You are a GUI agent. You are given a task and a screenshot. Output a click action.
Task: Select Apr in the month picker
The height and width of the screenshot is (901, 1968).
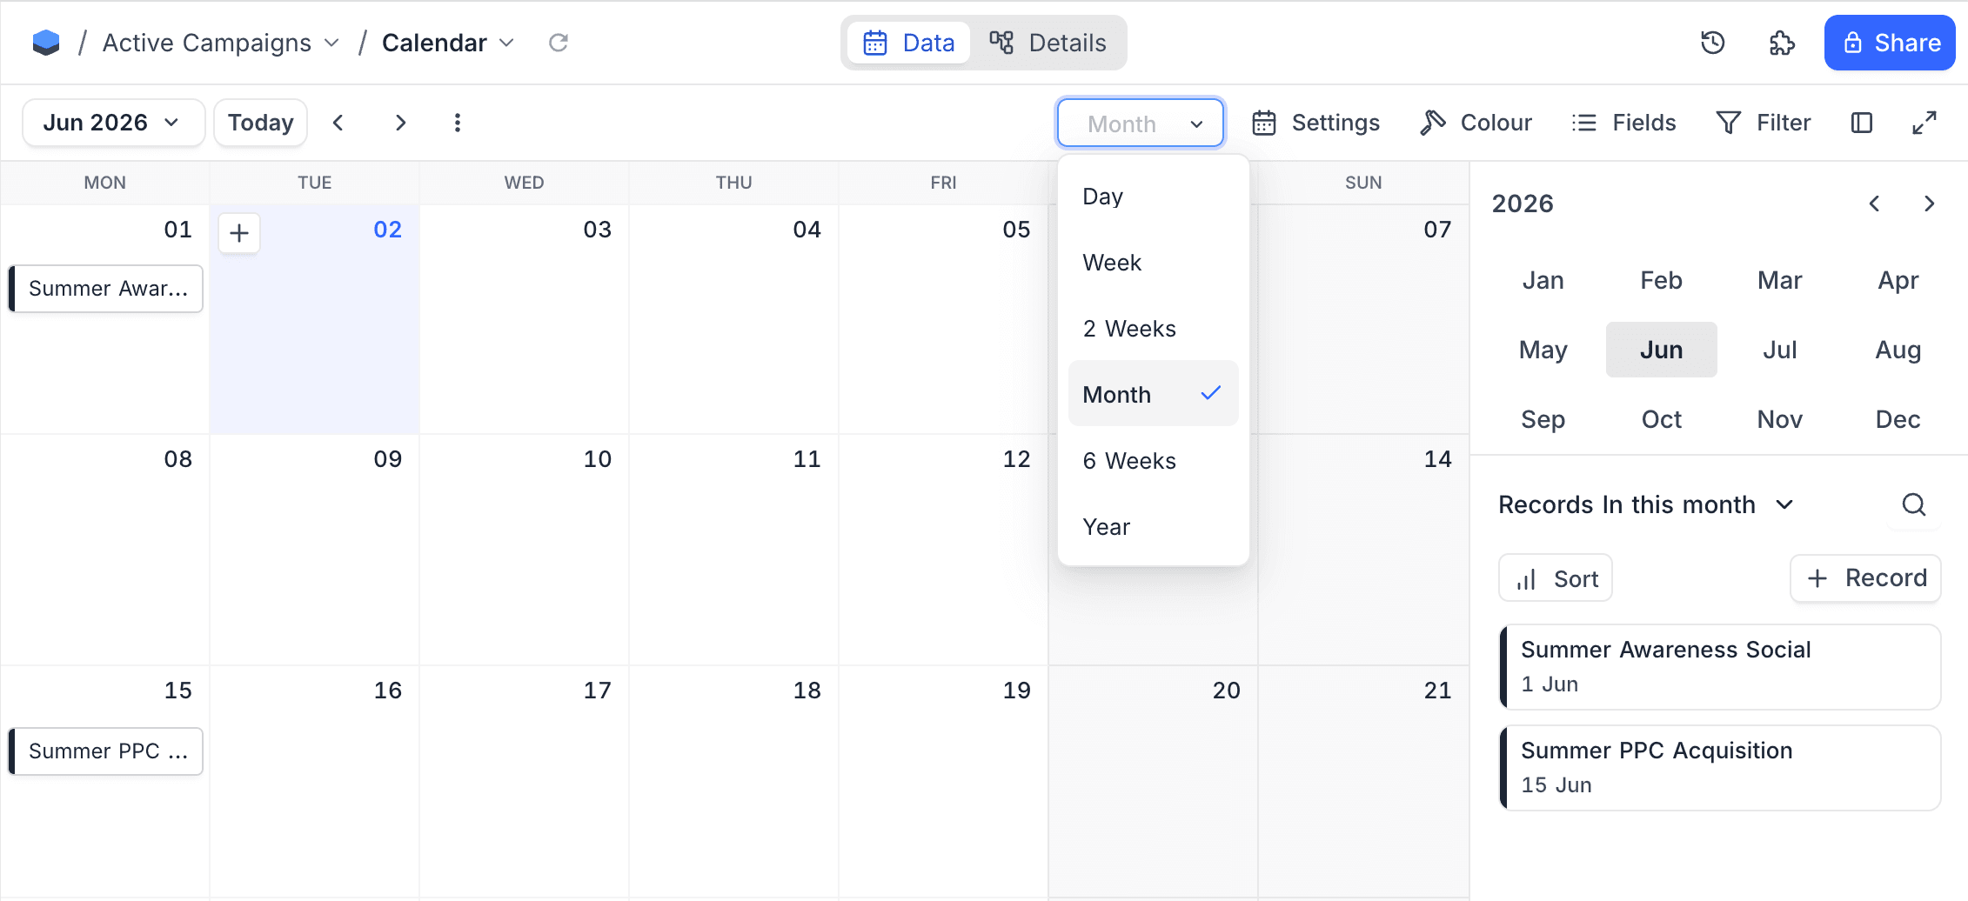pos(1898,280)
